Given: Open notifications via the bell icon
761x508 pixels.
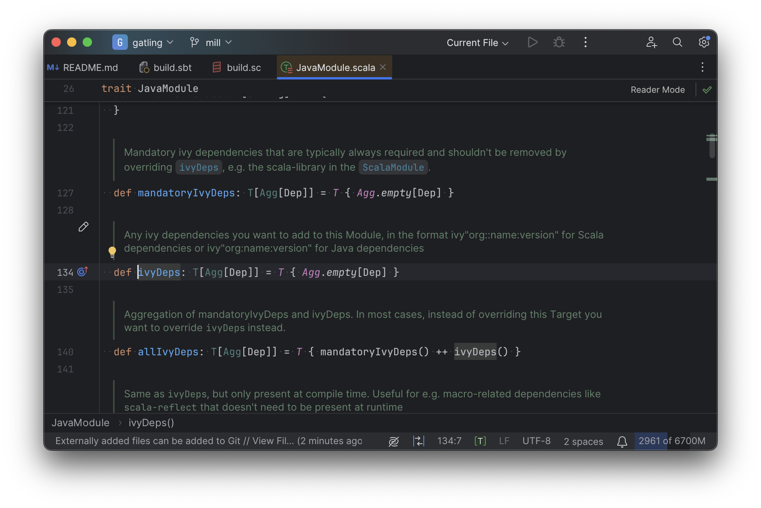Looking at the screenshot, I should (622, 441).
